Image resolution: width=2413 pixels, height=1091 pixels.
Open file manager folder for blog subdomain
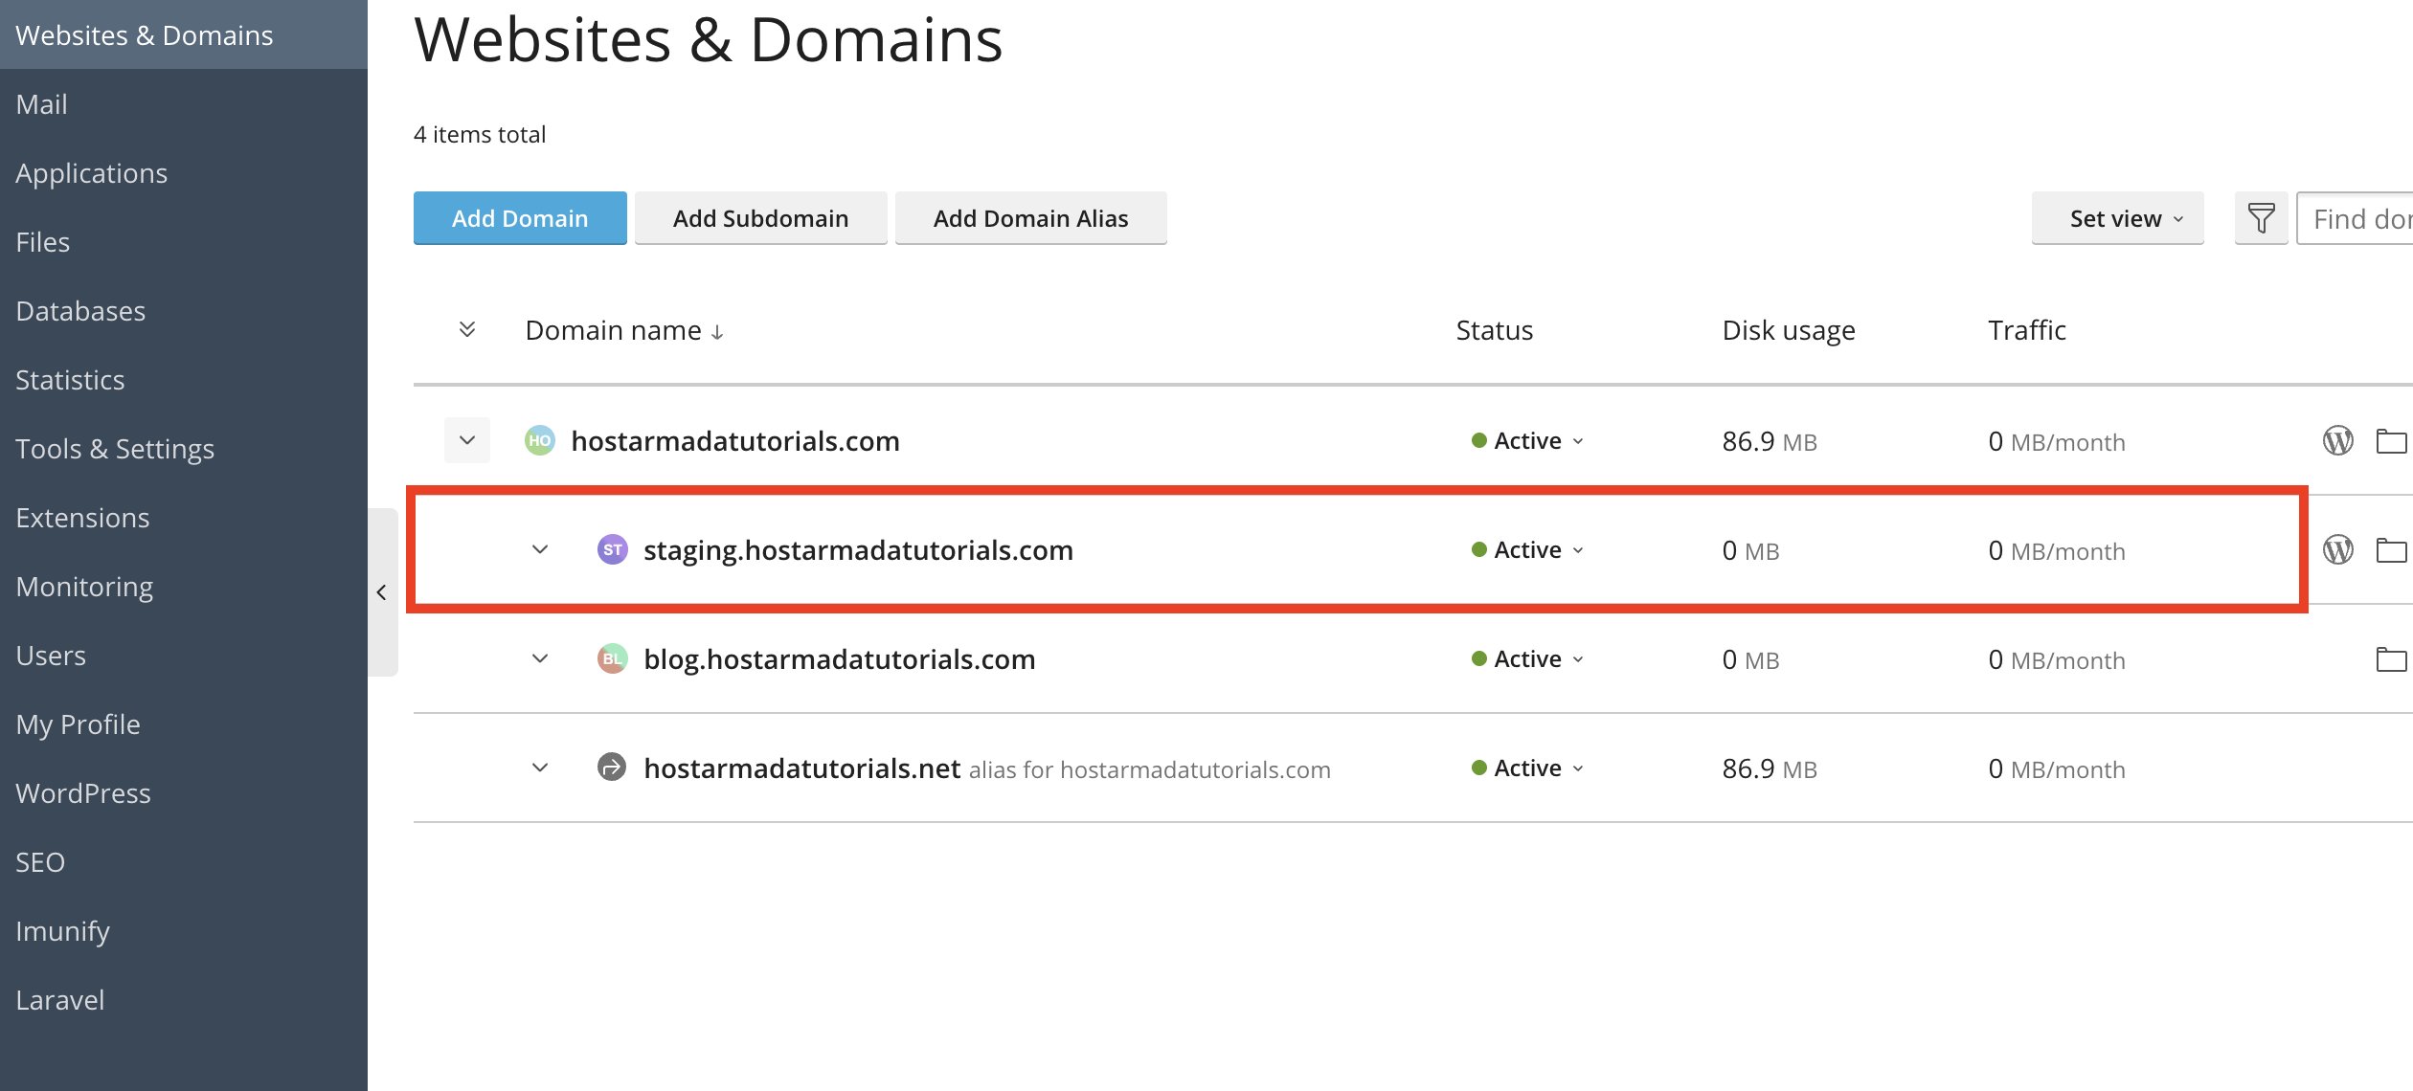point(2391,659)
